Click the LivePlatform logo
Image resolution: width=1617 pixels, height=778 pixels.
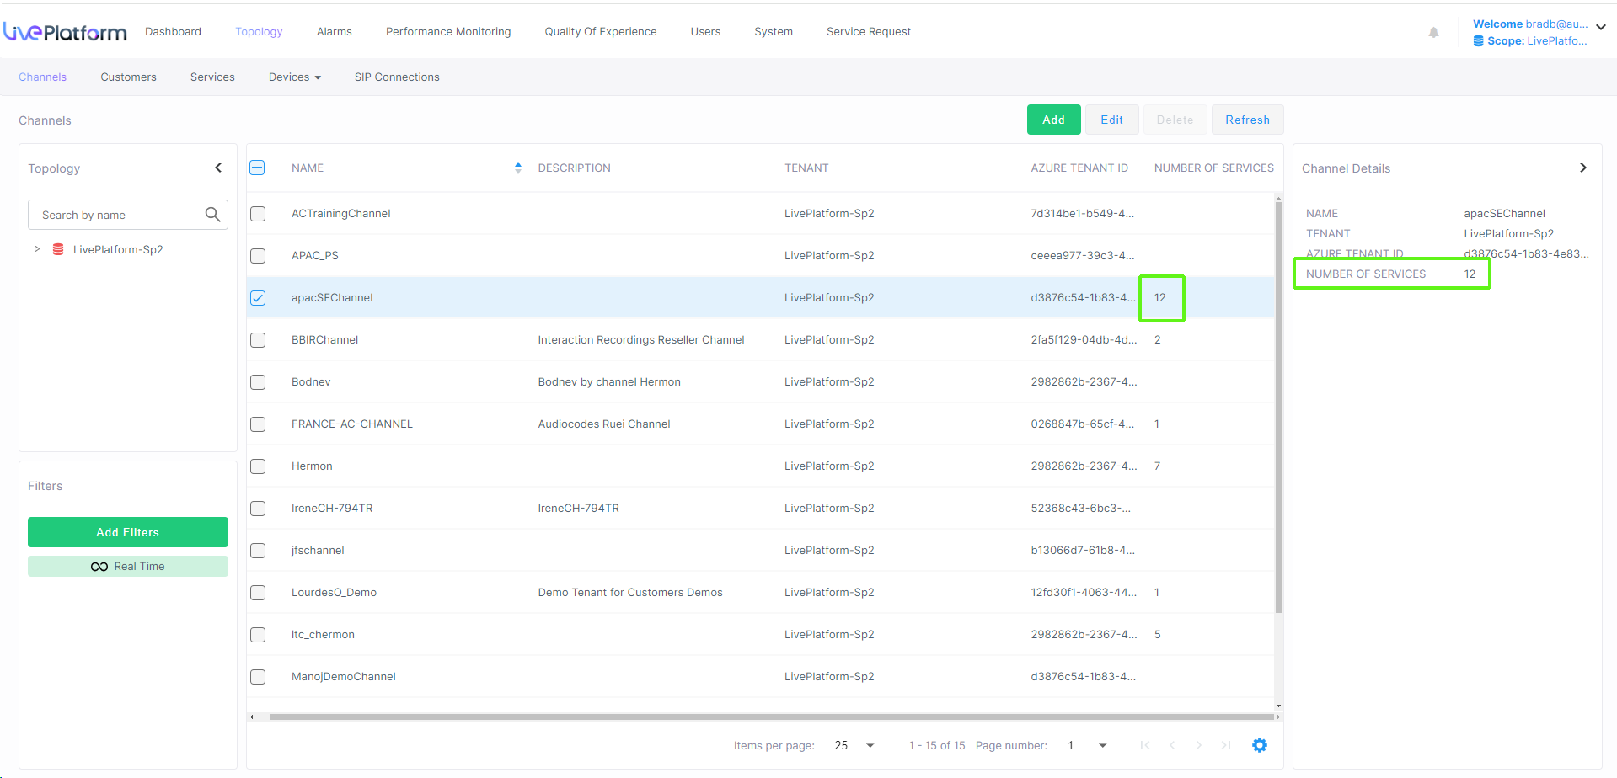tap(65, 32)
